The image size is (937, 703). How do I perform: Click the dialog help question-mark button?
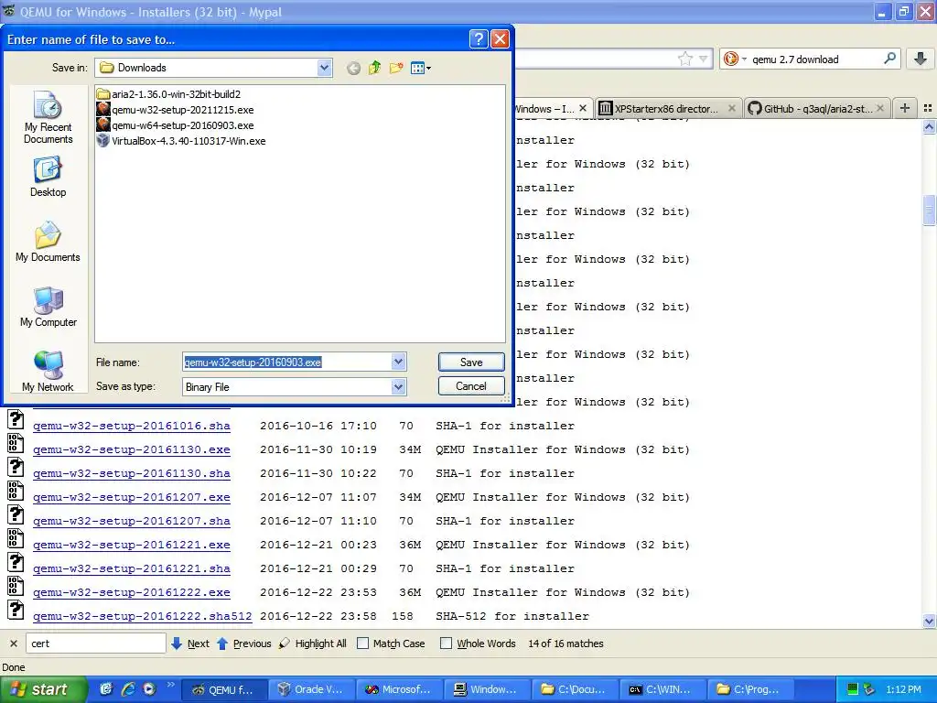(x=478, y=39)
